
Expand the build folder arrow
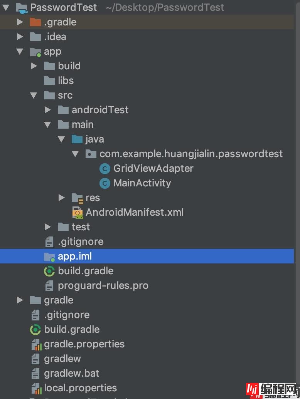(x=34, y=66)
